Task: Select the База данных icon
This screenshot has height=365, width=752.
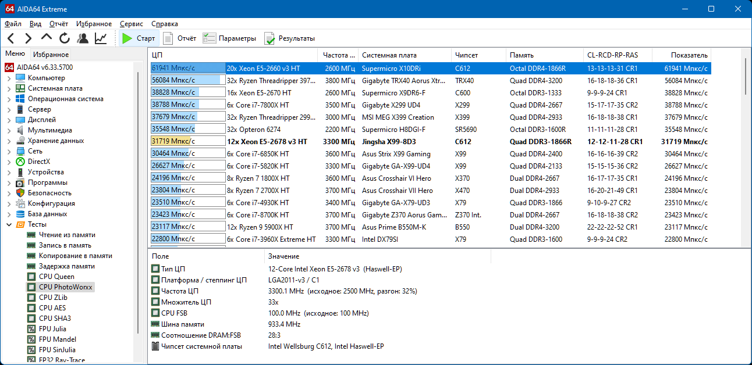Action: point(20,214)
